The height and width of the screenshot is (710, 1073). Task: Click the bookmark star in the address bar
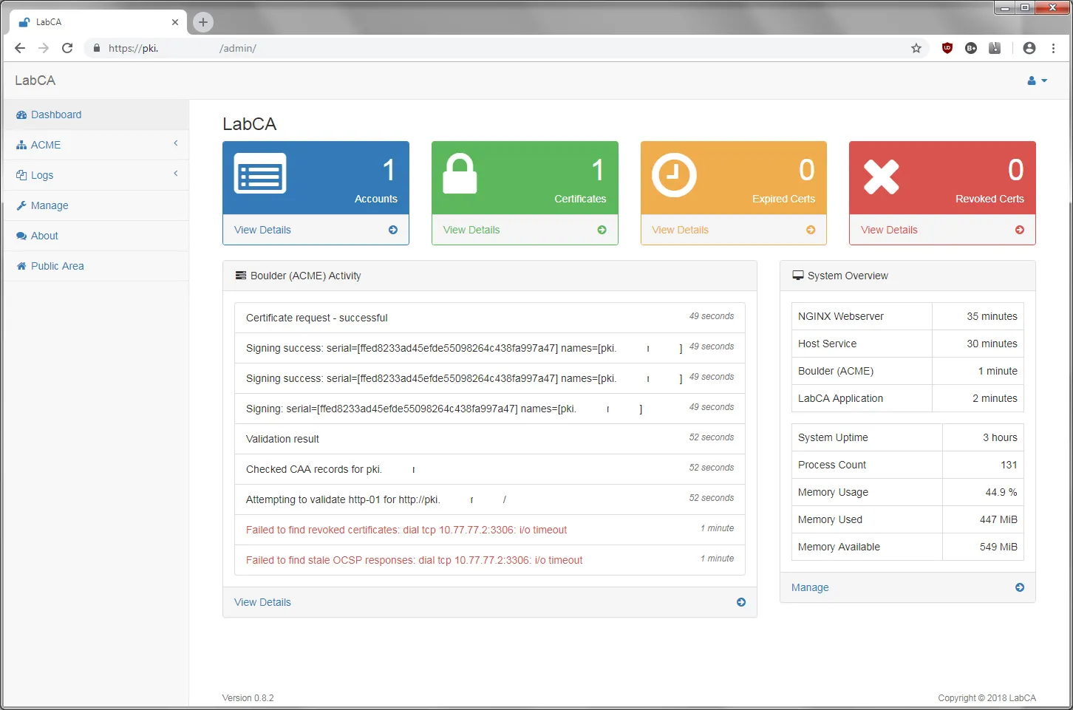click(916, 48)
